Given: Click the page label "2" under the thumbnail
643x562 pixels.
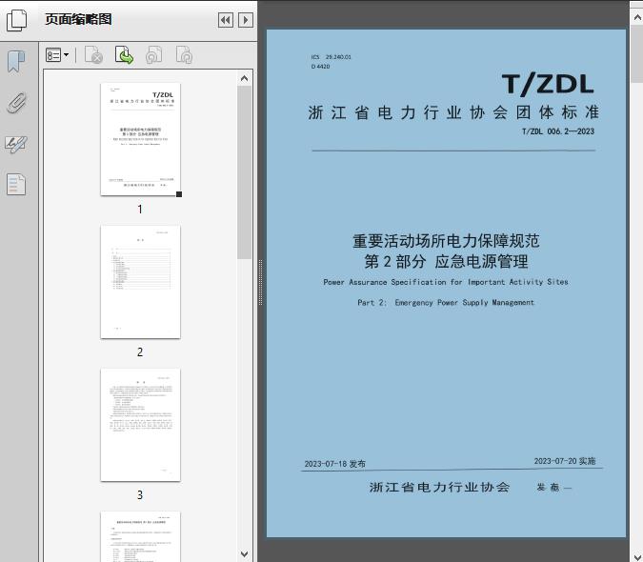Looking at the screenshot, I should [x=140, y=352].
